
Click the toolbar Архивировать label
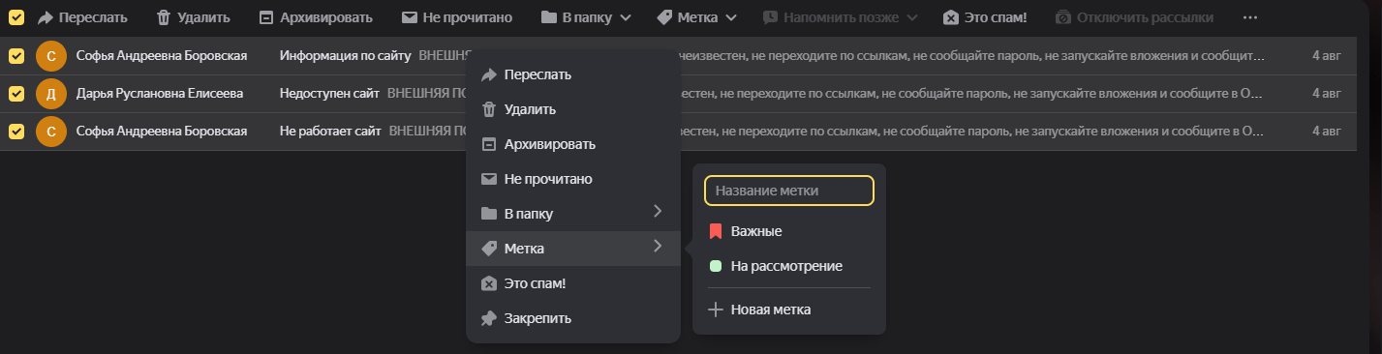[326, 17]
